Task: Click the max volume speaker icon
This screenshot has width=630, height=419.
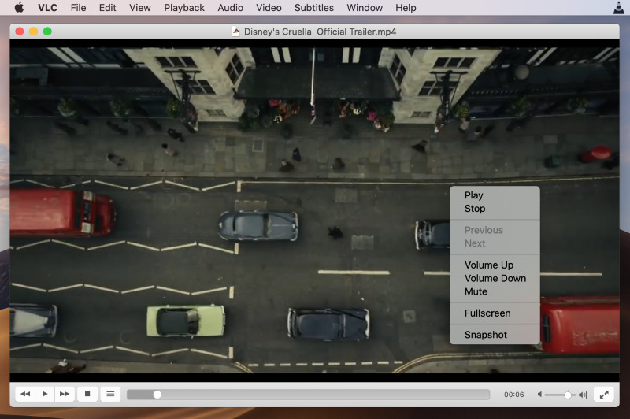Action: (583, 395)
